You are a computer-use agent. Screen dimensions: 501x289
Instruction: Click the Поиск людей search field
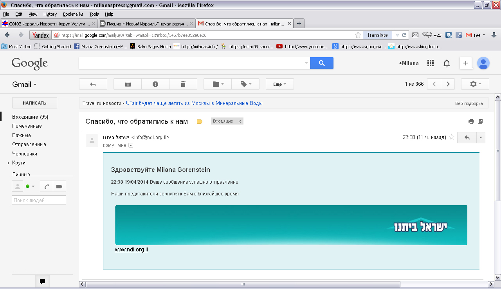coord(39,200)
